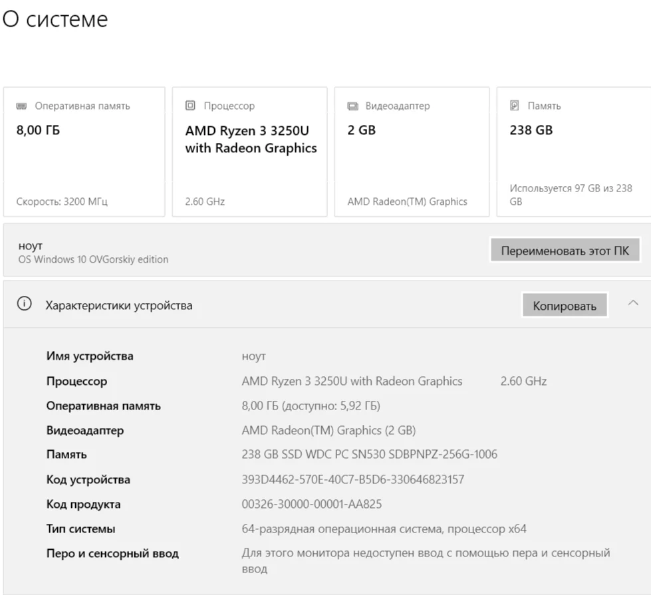This screenshot has height=595, width=651.
Task: Click device ID 393D4462-570E-40C7-B5D6-330646823157
Action: pyautogui.click(x=353, y=479)
